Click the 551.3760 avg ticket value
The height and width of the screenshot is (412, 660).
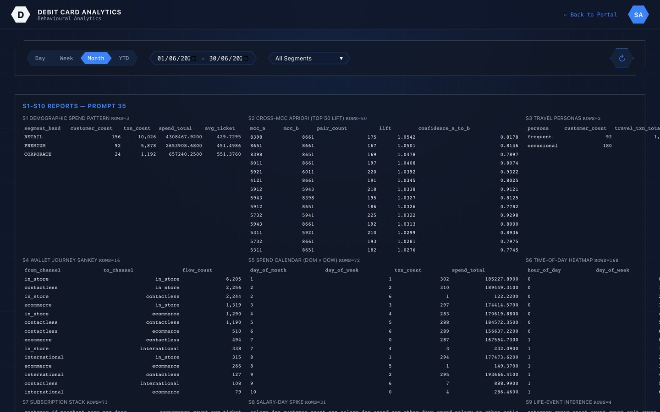point(229,154)
